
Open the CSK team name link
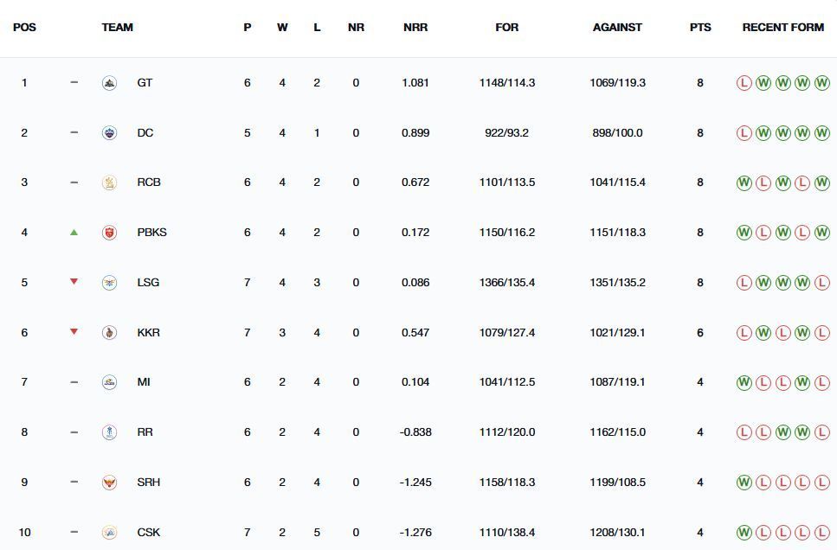tap(148, 533)
